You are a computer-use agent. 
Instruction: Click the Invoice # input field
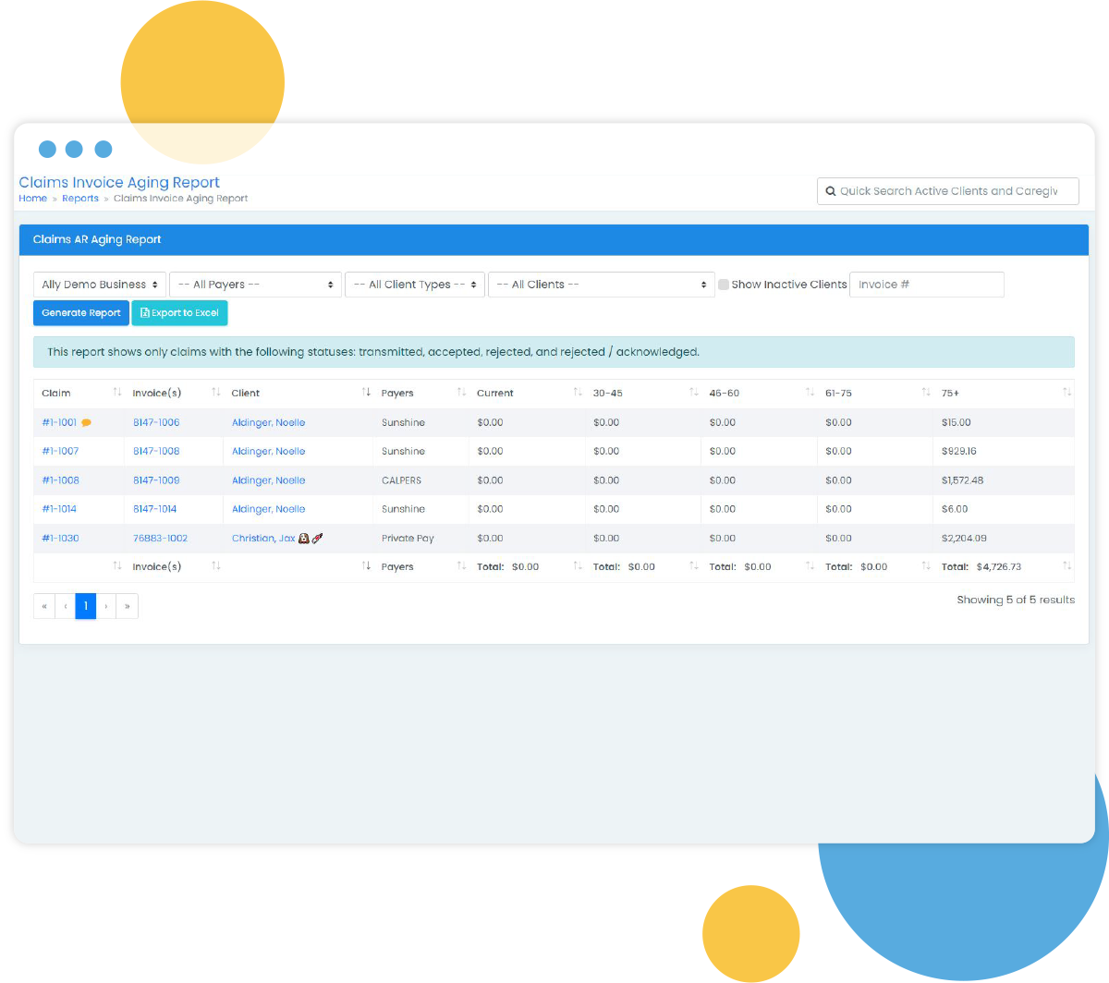tap(926, 285)
